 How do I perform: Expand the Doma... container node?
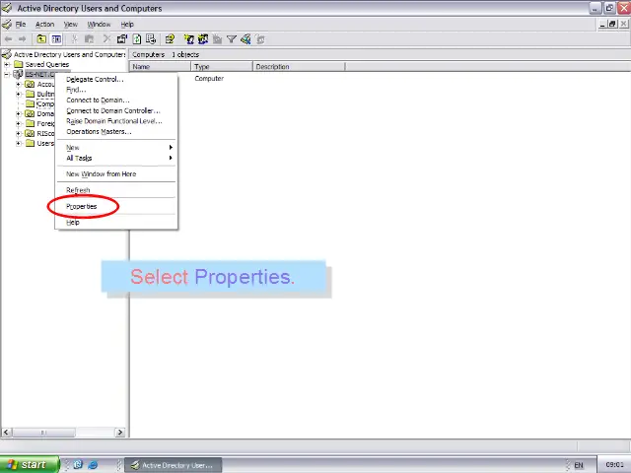click(18, 114)
